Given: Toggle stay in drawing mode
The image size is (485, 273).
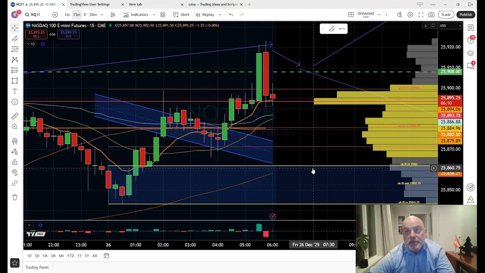Looking at the screenshot, I should pos(15,152).
